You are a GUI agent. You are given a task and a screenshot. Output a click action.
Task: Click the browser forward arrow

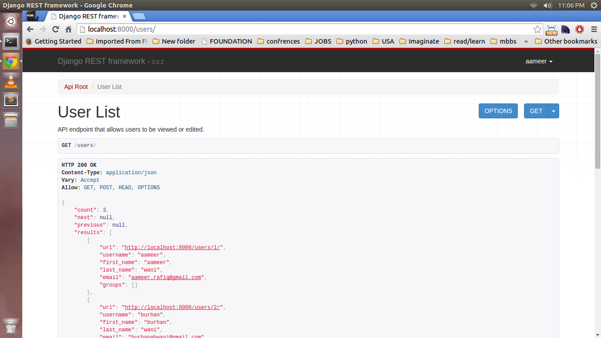pos(43,29)
